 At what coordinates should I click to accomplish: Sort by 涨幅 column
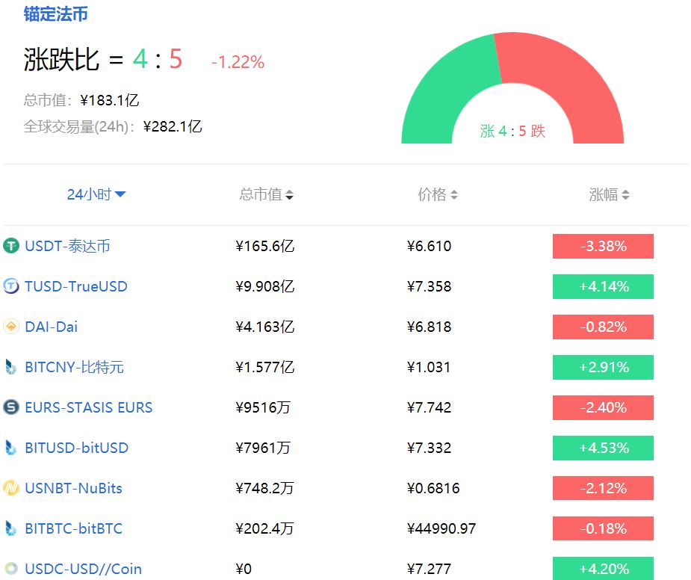[x=609, y=194]
